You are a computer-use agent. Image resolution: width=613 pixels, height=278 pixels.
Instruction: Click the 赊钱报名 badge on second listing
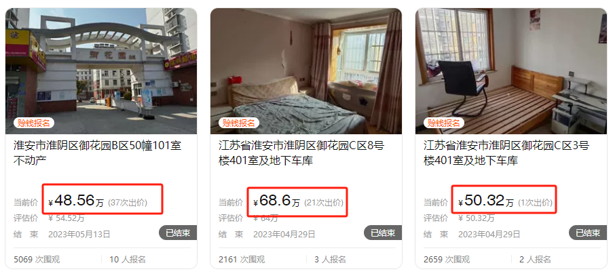238,123
